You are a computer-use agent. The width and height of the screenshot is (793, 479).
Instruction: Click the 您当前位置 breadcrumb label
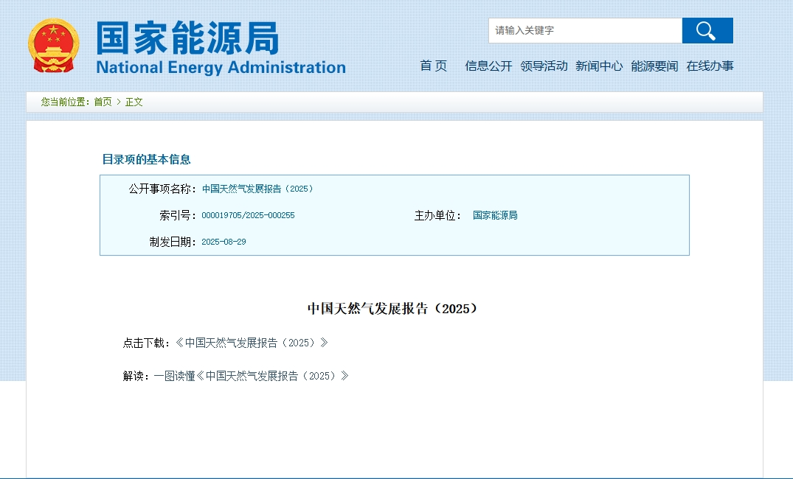(x=65, y=102)
